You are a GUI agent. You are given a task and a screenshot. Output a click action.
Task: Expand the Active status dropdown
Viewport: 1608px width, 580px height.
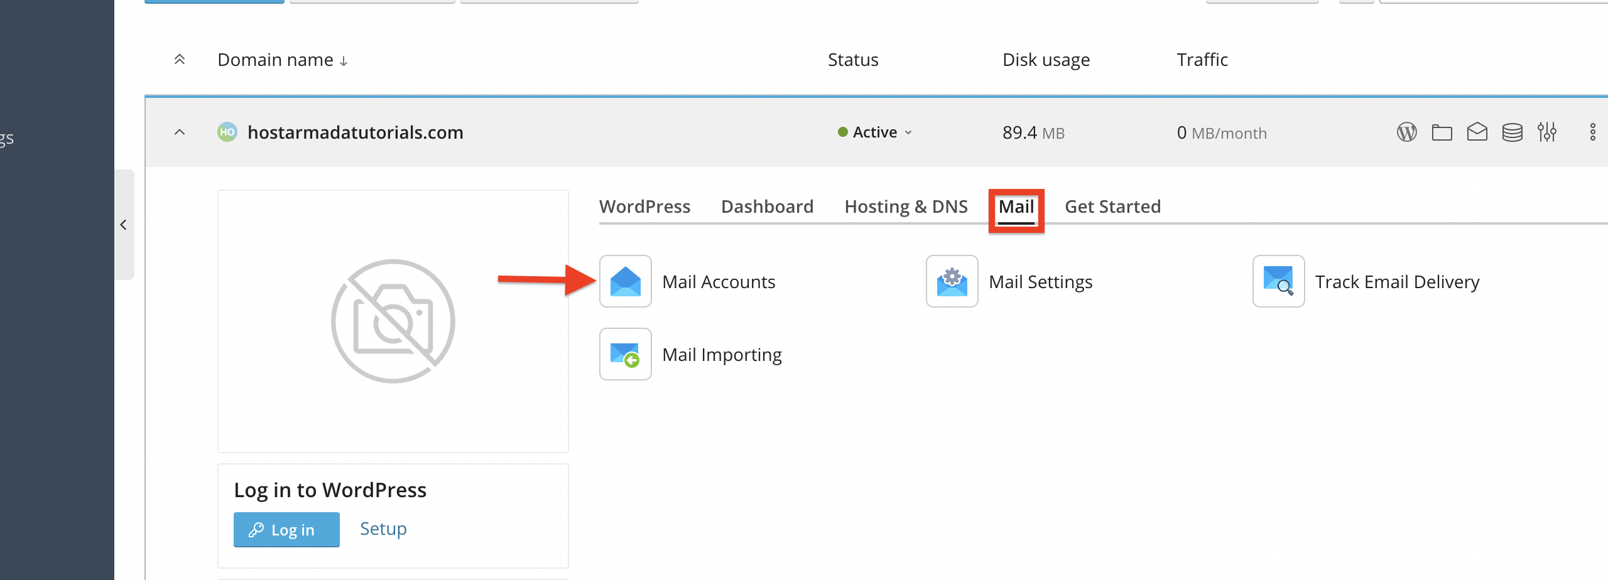click(875, 132)
